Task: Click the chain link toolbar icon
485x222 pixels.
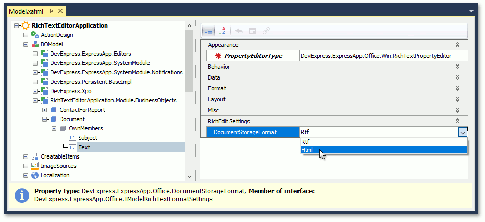Action: [x=266, y=31]
